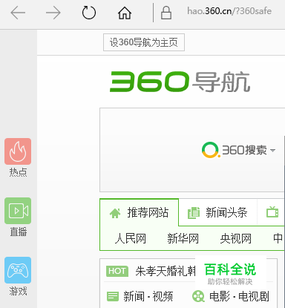
Task: Click the padlock security icon
Action: click(166, 13)
